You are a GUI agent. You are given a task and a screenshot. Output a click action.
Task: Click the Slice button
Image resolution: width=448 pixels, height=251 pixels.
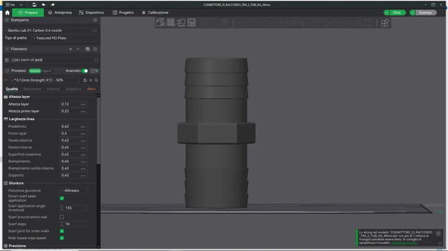(397, 13)
